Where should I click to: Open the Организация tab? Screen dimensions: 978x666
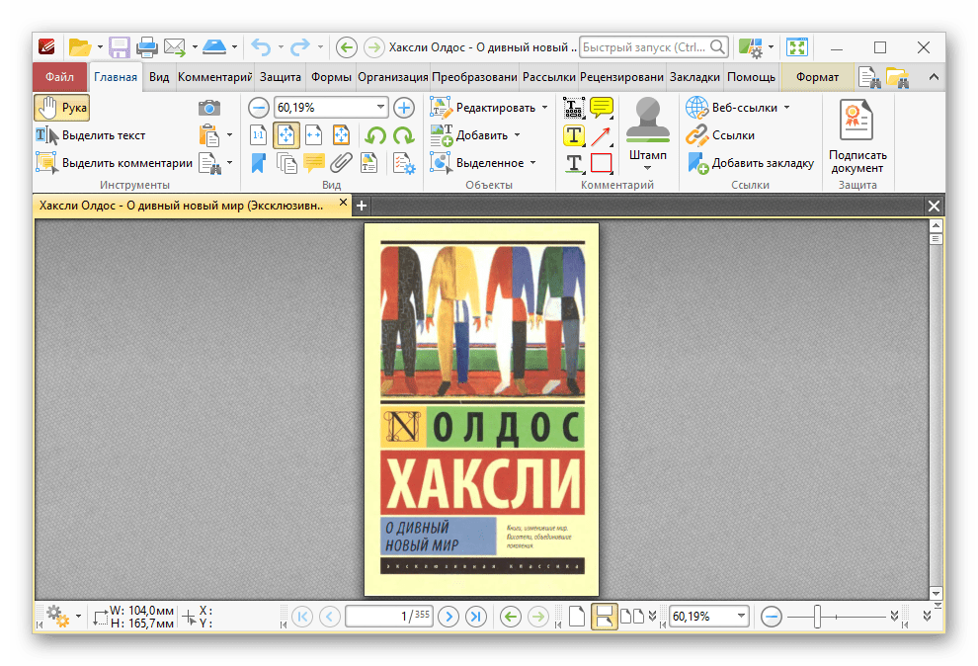(x=393, y=77)
